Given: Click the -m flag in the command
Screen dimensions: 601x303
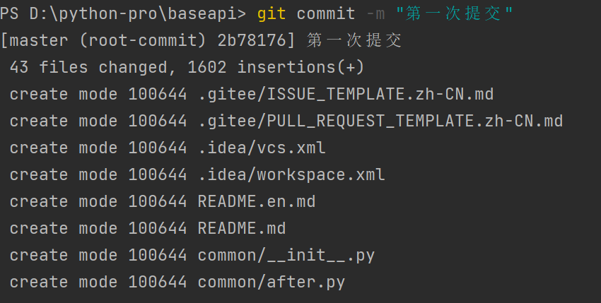Looking at the screenshot, I should point(370,13).
